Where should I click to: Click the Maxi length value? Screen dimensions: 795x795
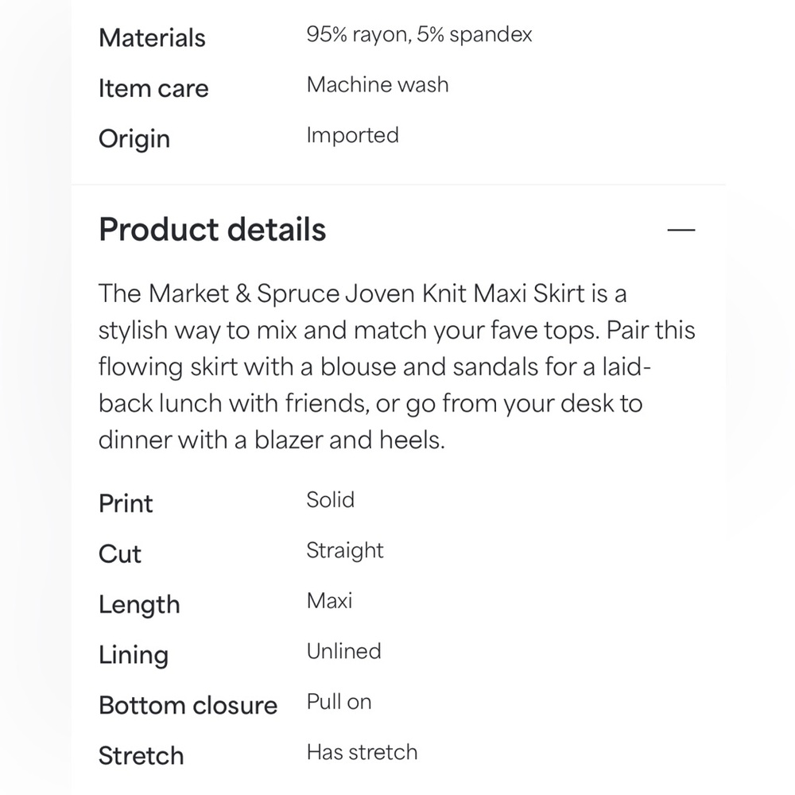pos(330,601)
